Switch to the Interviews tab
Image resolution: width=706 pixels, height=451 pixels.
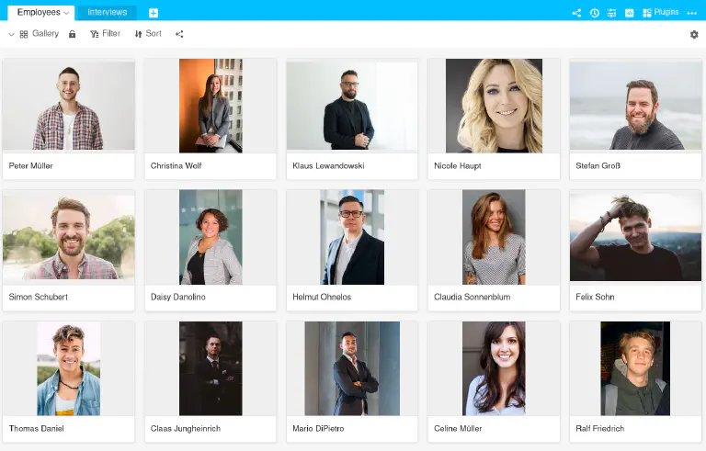[108, 13]
